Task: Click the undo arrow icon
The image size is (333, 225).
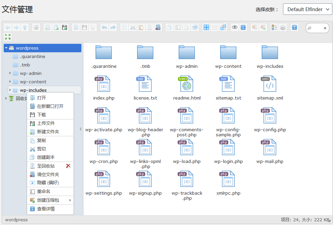Action: (x=104, y=27)
